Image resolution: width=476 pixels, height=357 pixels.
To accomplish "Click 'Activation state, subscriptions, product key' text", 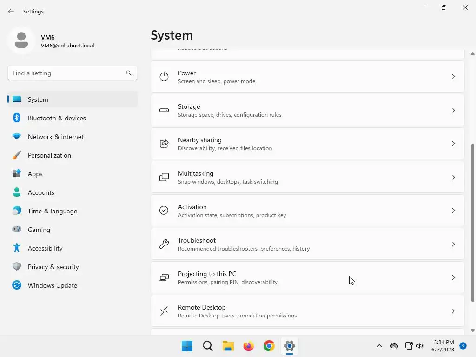I will click(x=232, y=215).
